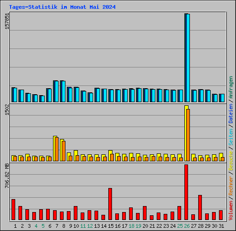Select the yellow visits bar for day 10
This screenshot has width=236, height=231.
75,156
